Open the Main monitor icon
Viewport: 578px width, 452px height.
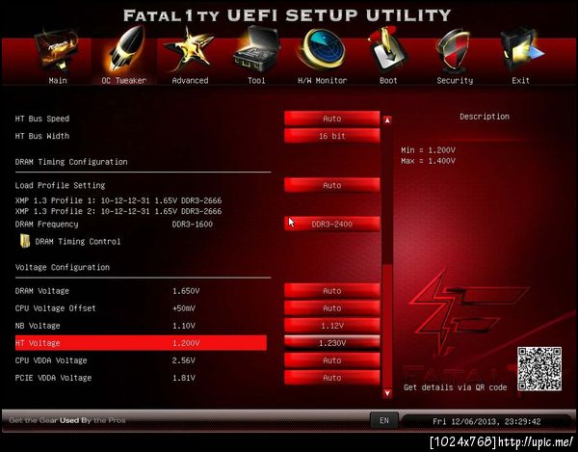tap(57, 50)
